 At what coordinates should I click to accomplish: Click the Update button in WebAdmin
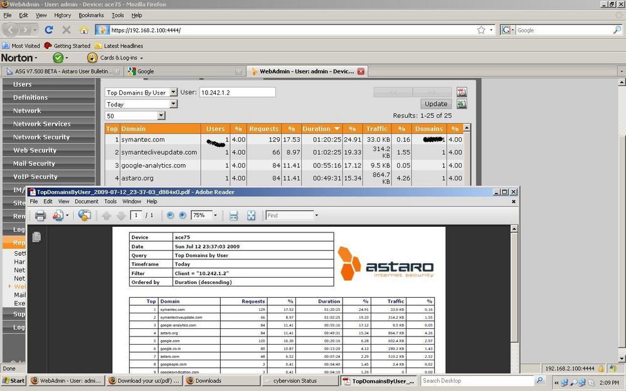[x=436, y=104]
